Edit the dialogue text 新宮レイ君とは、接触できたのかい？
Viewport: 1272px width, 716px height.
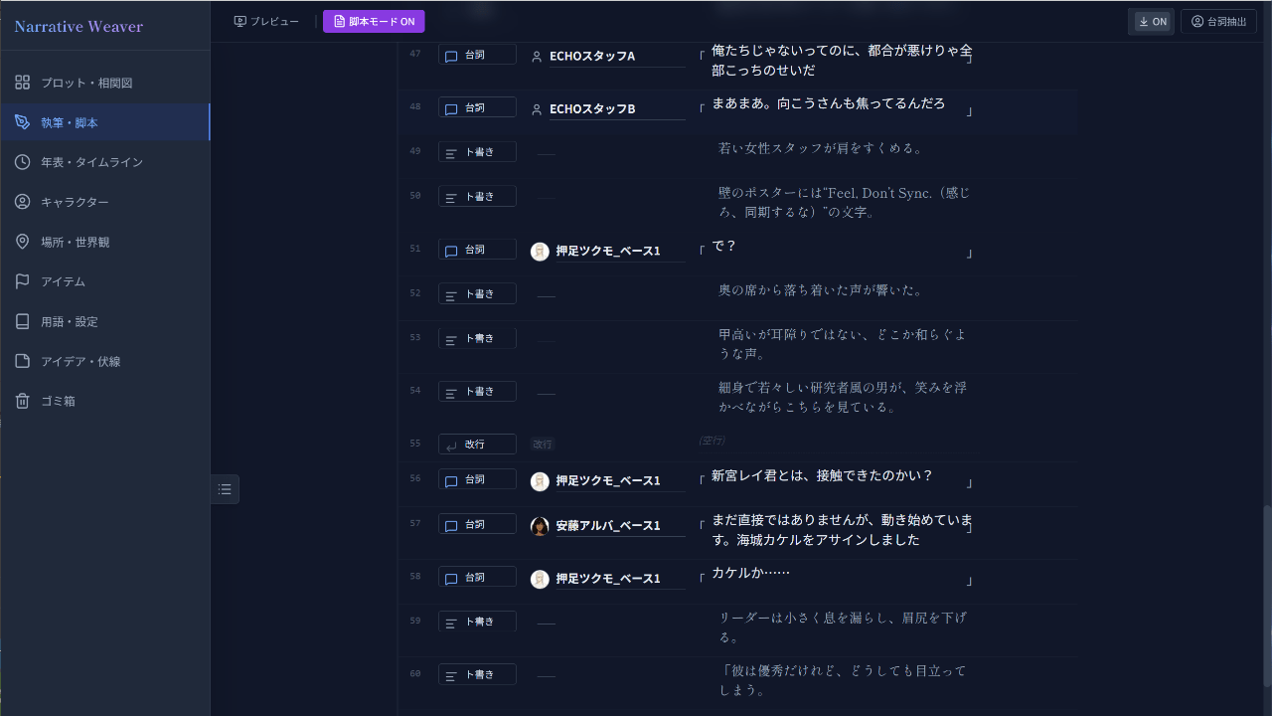[823, 476]
